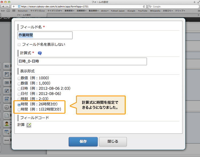Select 数値（例：1,000） display format
This screenshot has width=200, height=157.
coord(19,83)
